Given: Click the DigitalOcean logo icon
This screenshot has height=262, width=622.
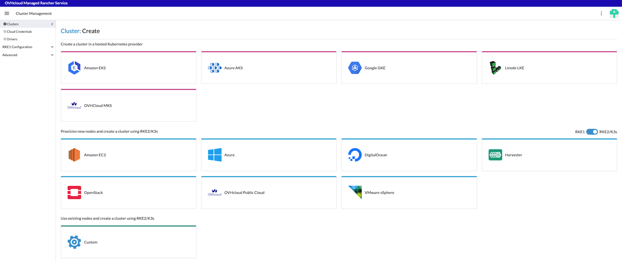Looking at the screenshot, I should (355, 155).
